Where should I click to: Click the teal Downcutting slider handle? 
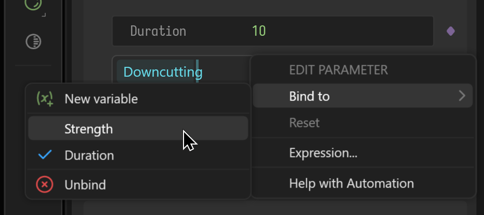click(x=197, y=71)
